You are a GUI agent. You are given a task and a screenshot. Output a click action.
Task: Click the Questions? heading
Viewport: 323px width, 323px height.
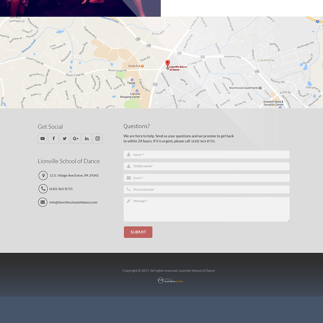(x=137, y=126)
